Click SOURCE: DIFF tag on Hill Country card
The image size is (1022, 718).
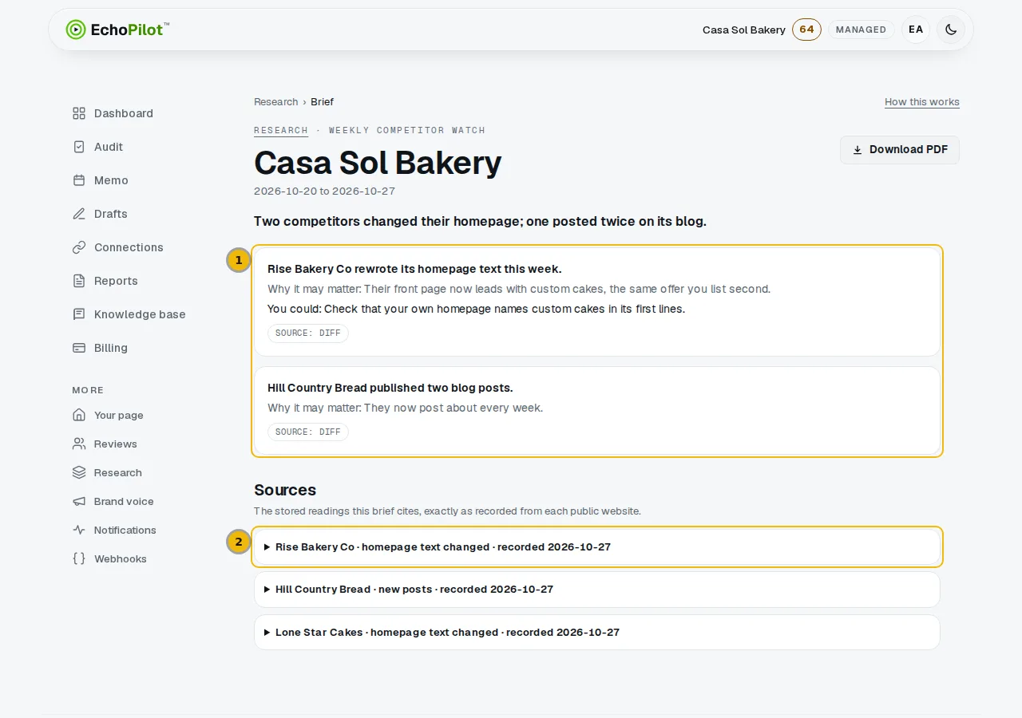[308, 432]
